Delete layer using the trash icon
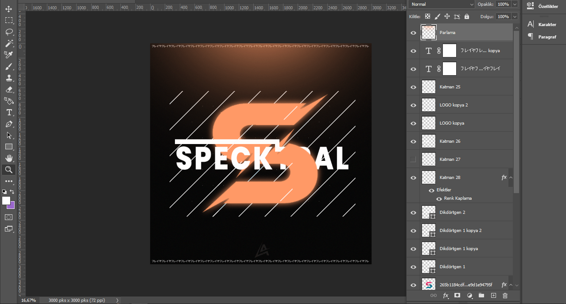566x304 pixels. pyautogui.click(x=505, y=295)
